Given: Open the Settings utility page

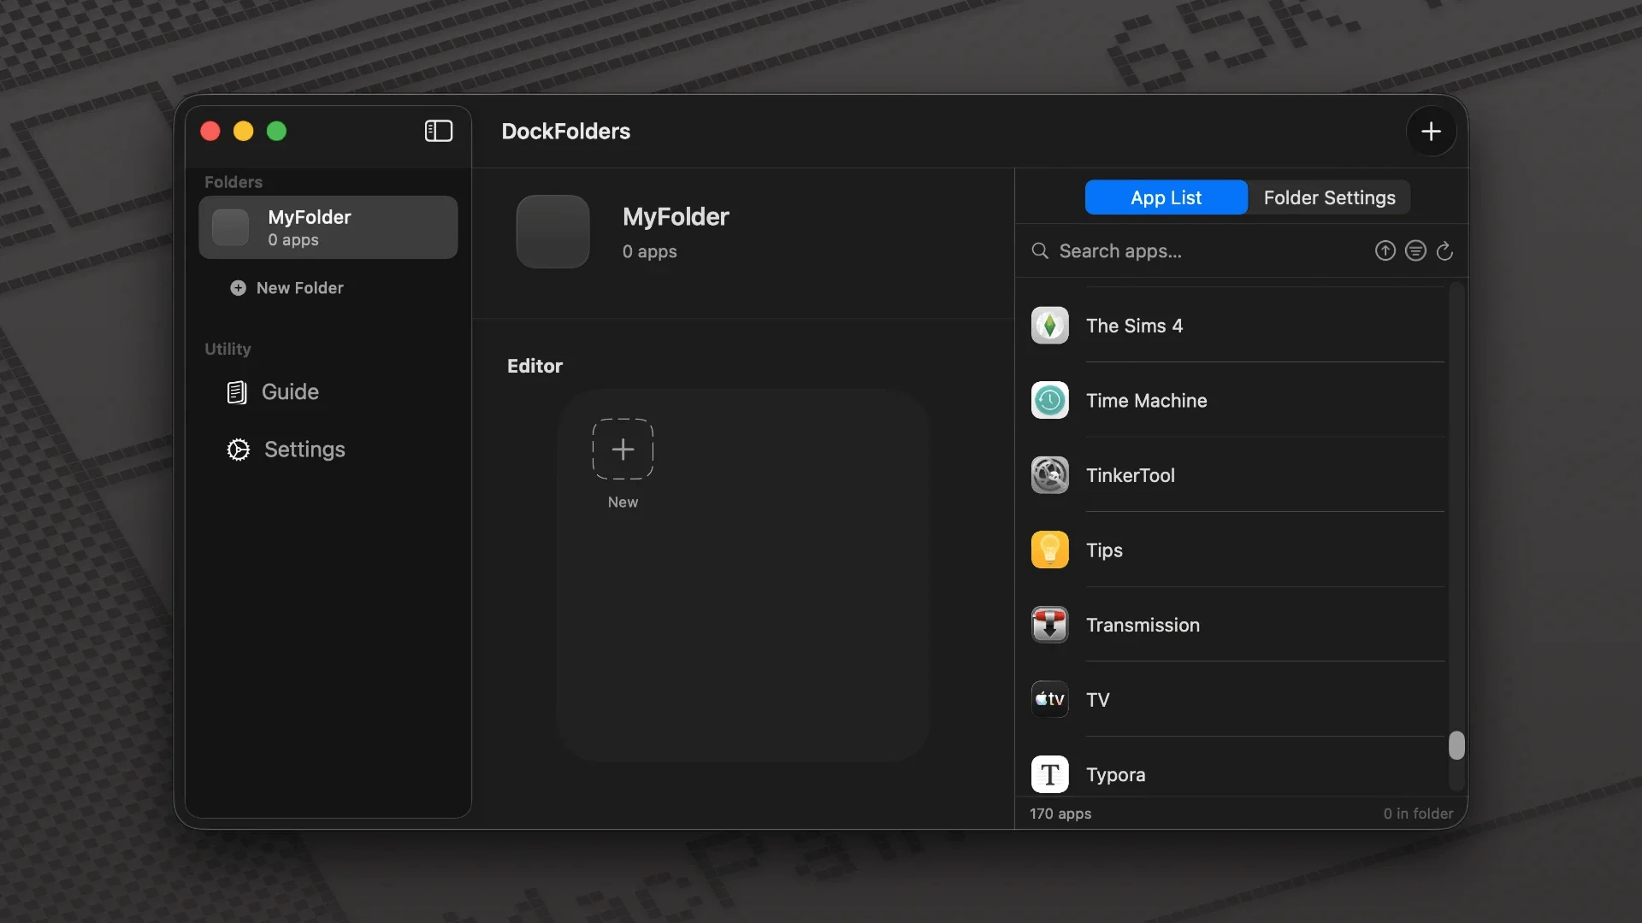Looking at the screenshot, I should 286,450.
